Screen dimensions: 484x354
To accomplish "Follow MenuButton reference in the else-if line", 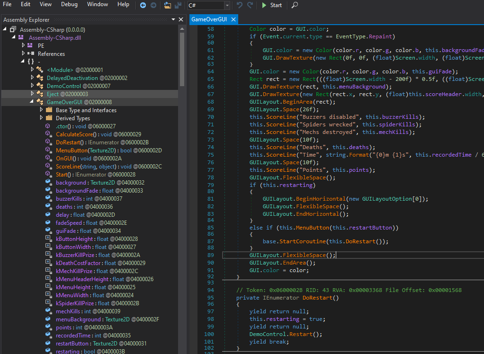I will click(x=313, y=228).
